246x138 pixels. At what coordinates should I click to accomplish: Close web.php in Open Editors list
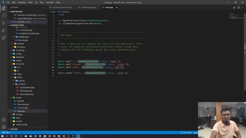click(12, 22)
